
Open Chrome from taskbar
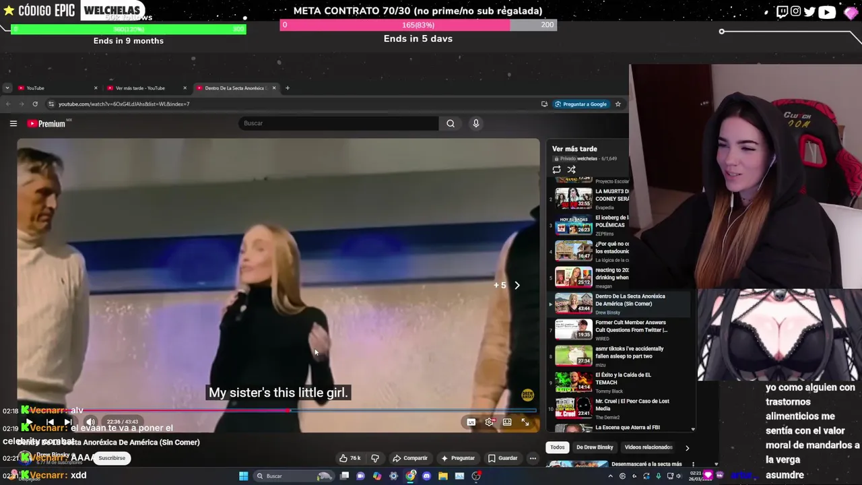click(x=410, y=476)
